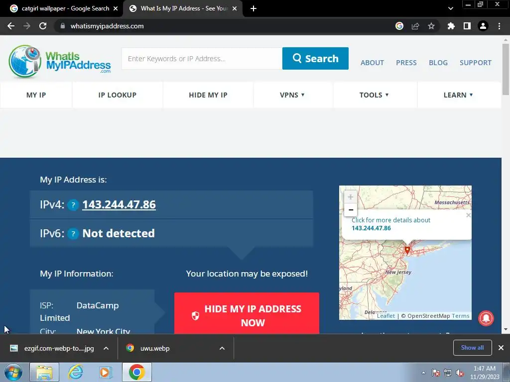Close the catgirl wallpaper tab
510x382 pixels.
click(116, 8)
